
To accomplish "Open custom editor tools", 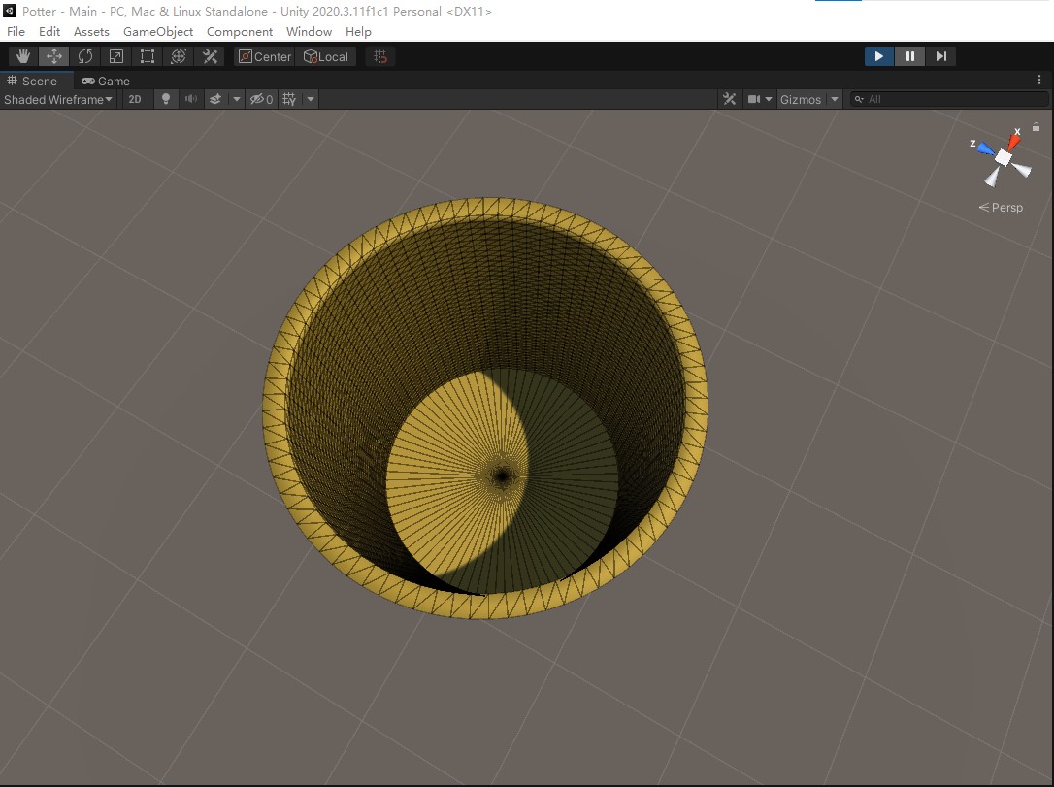I will [210, 56].
